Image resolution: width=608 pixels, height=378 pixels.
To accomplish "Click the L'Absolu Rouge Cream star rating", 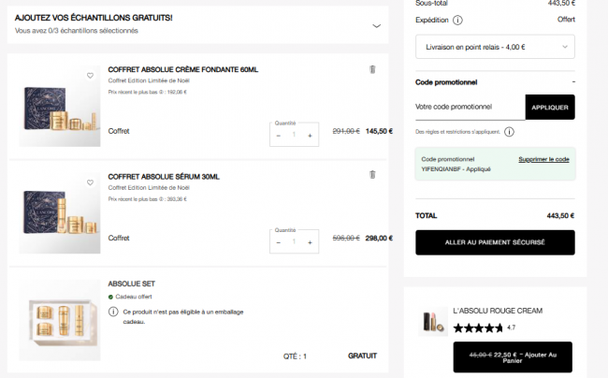I will point(478,328).
